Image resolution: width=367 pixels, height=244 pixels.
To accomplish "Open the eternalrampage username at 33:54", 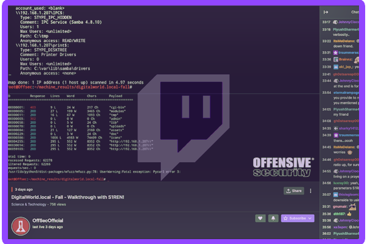I will (x=346, y=93).
